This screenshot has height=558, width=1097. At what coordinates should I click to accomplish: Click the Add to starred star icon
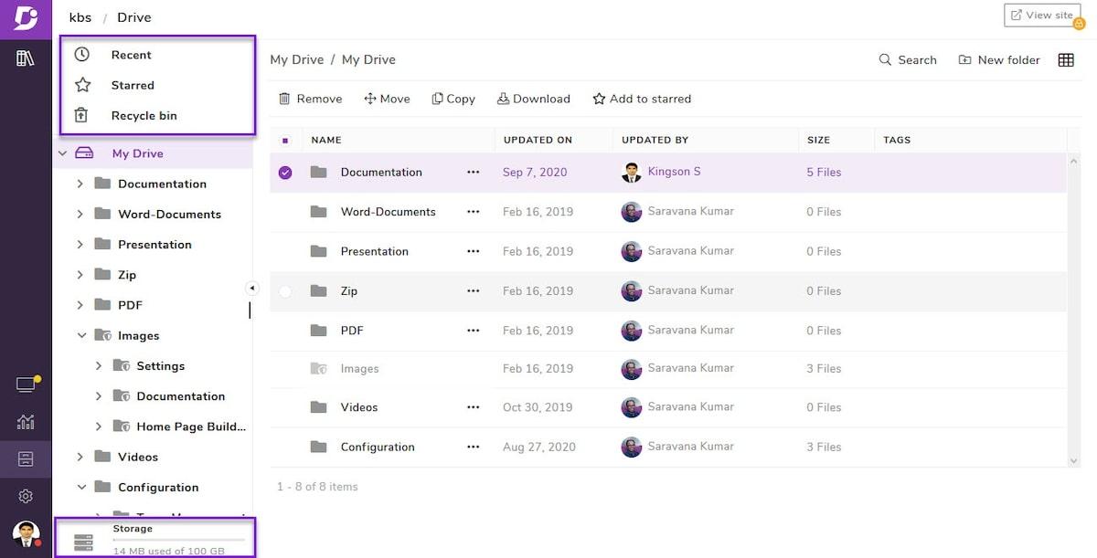pos(599,99)
